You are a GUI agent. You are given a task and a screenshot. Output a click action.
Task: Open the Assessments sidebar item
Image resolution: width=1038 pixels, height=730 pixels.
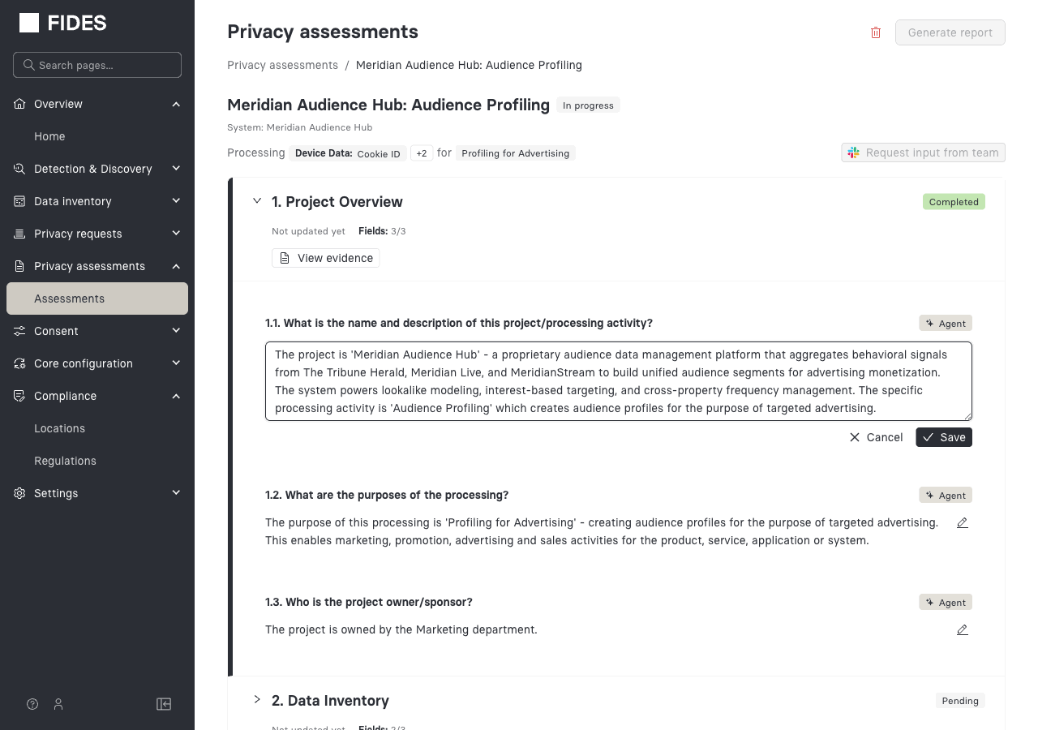click(x=70, y=298)
